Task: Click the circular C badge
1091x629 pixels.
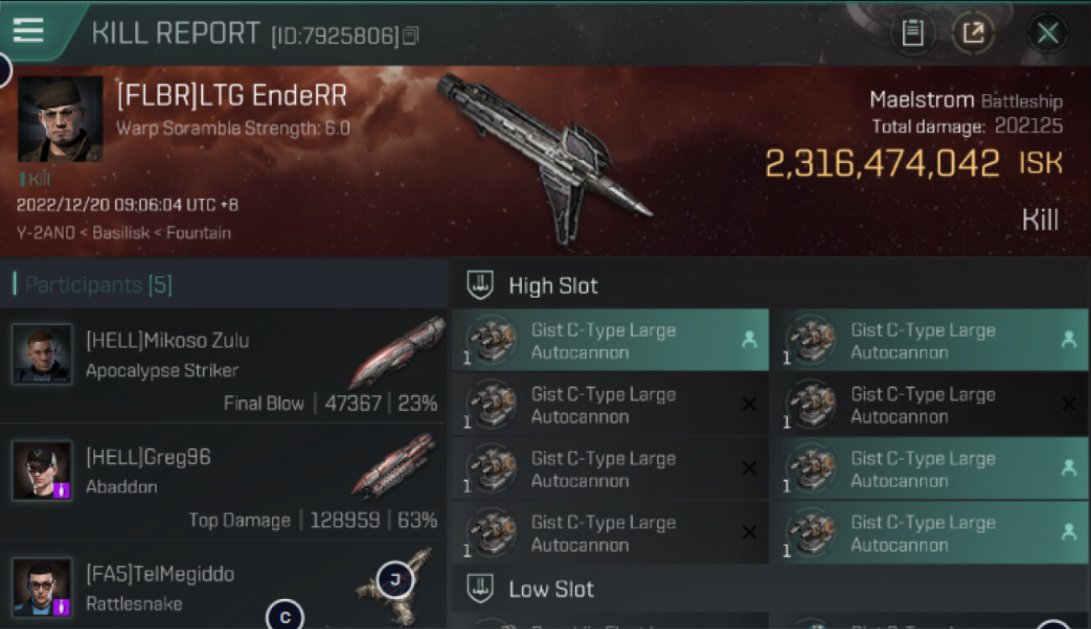Action: tap(284, 616)
